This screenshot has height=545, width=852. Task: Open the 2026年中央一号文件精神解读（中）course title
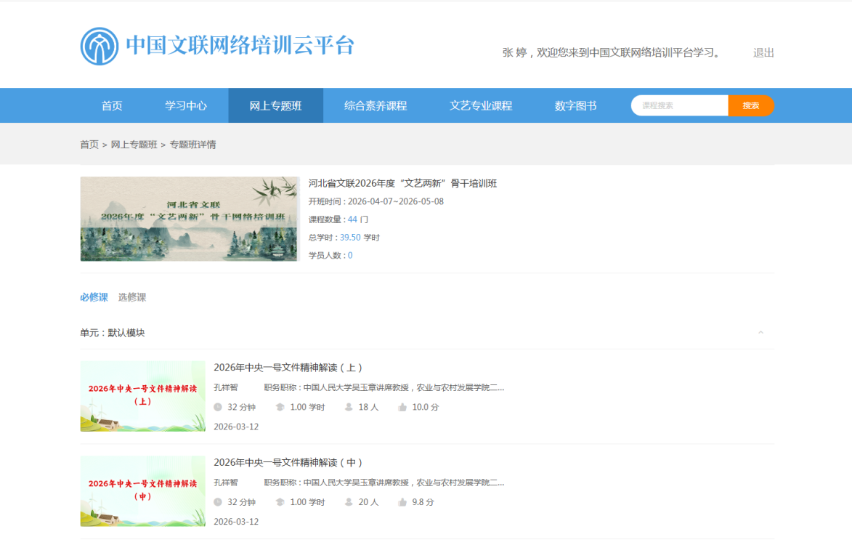coord(288,463)
